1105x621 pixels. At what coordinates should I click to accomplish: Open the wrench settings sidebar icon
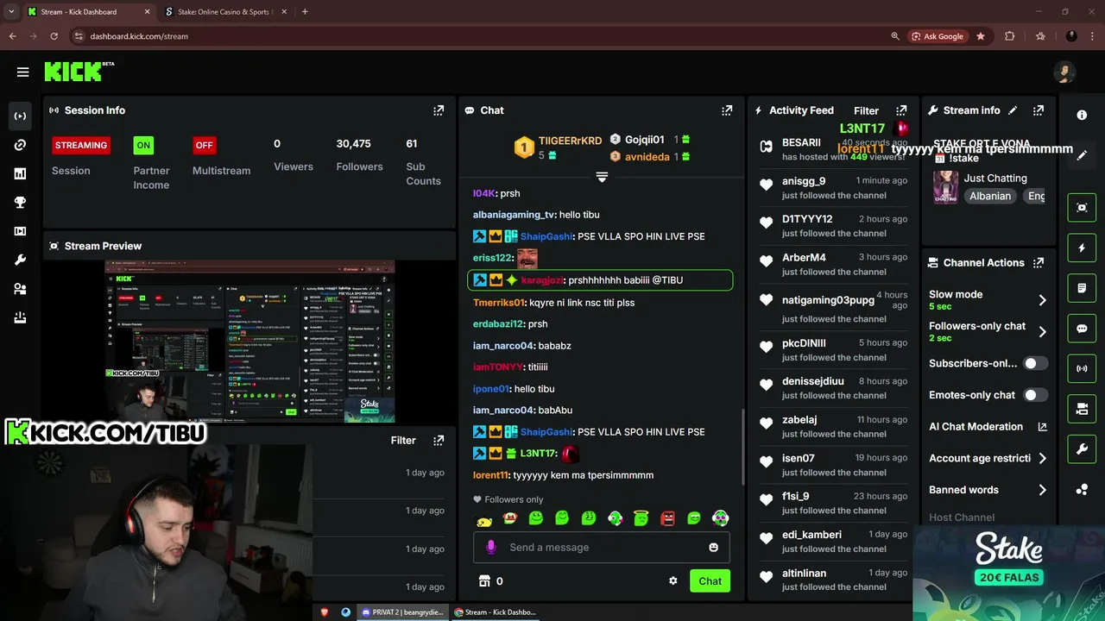point(20,260)
